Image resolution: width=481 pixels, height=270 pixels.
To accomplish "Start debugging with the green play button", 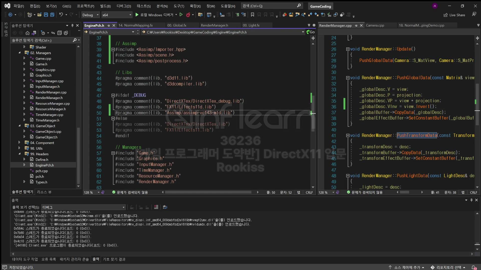I will point(137,15).
